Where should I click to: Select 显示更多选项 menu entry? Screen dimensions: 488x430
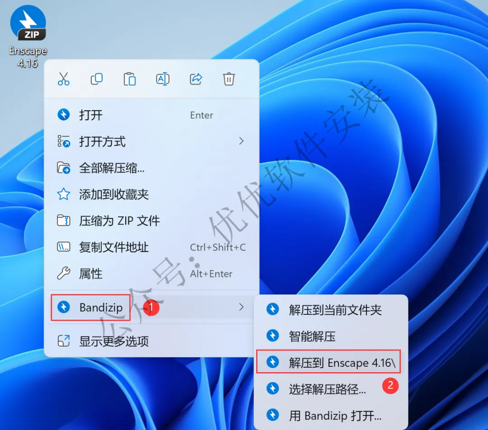pos(152,341)
